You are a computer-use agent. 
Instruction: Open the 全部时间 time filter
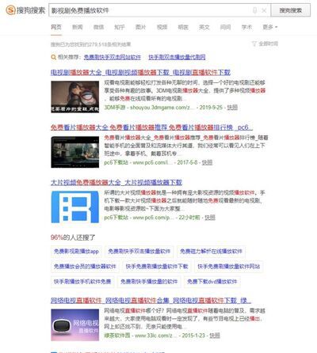point(268,44)
